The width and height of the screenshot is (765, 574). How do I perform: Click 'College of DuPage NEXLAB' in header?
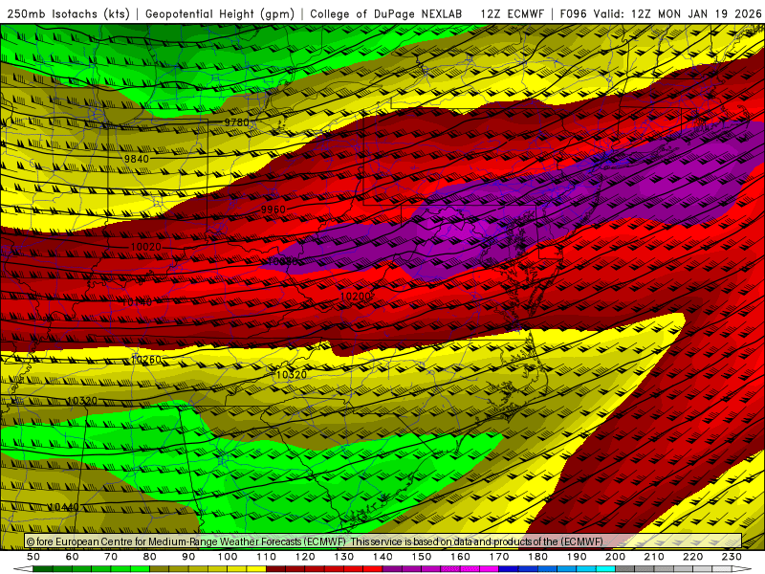tap(385, 13)
